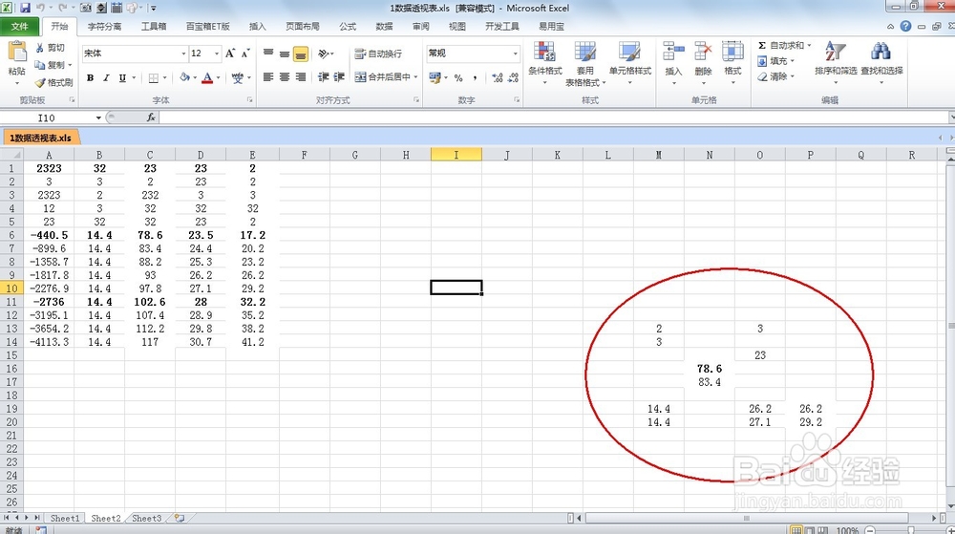
Task: Open the number format dropdown (常规)
Action: click(516, 53)
